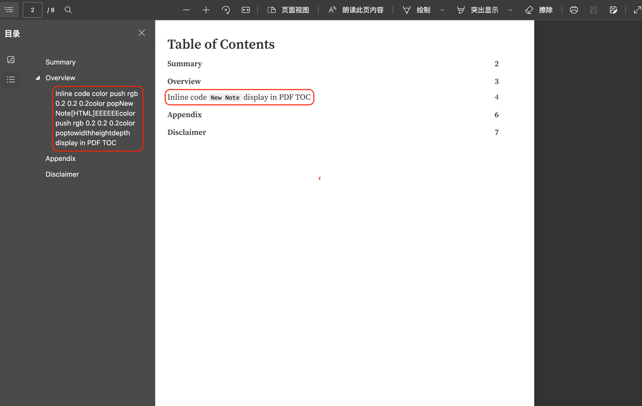Image resolution: width=642 pixels, height=406 pixels.
Task: Open Appendix in the outline sidebar
Action: (x=61, y=159)
